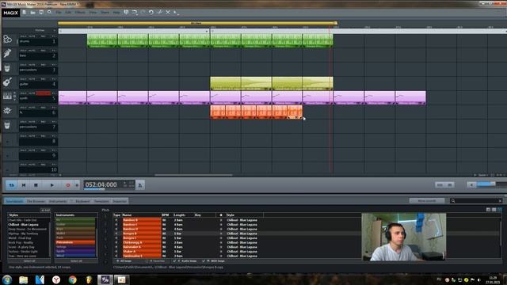Open Edit menu
The width and height of the screenshot is (507, 285).
pyautogui.click(x=68, y=13)
